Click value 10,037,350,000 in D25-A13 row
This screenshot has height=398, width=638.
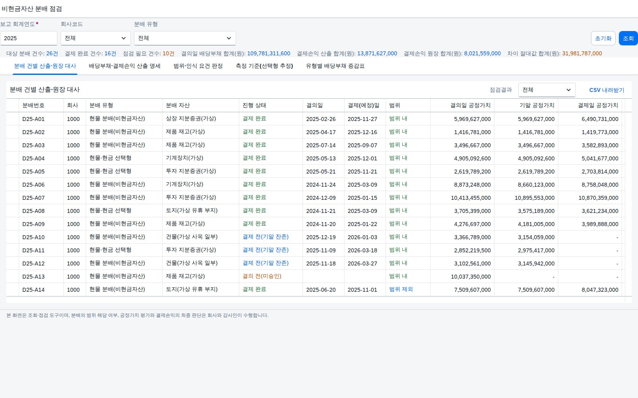pos(471,277)
